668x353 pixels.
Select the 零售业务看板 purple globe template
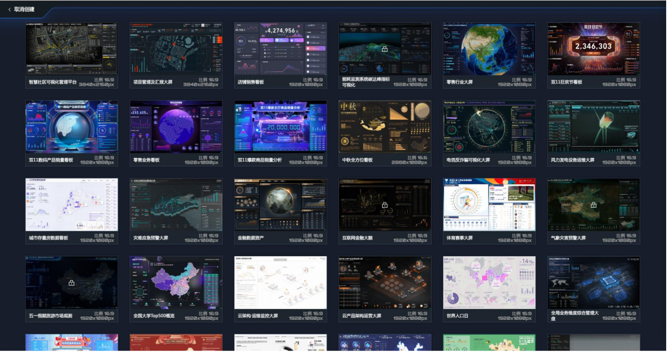(x=176, y=127)
